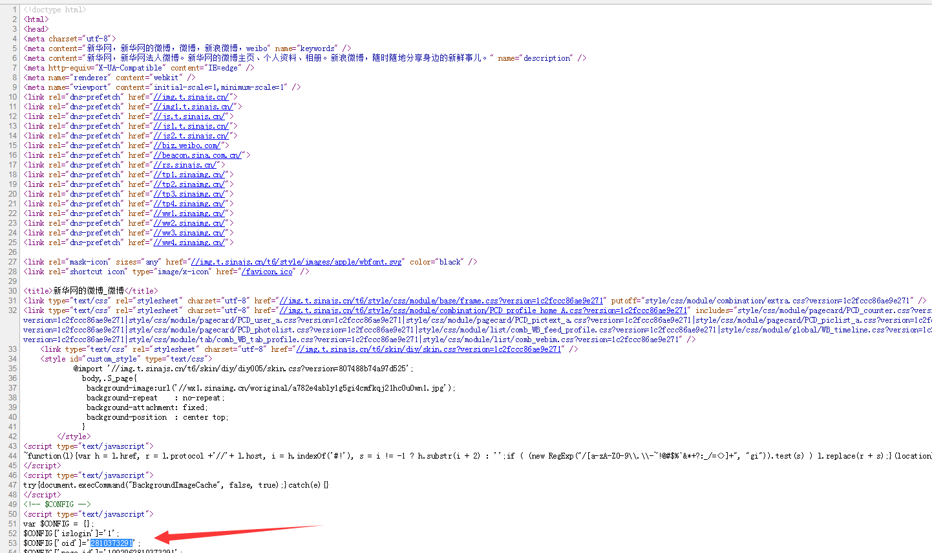
Task: Click the background-image:url line
Action: pyautogui.click(x=271, y=388)
